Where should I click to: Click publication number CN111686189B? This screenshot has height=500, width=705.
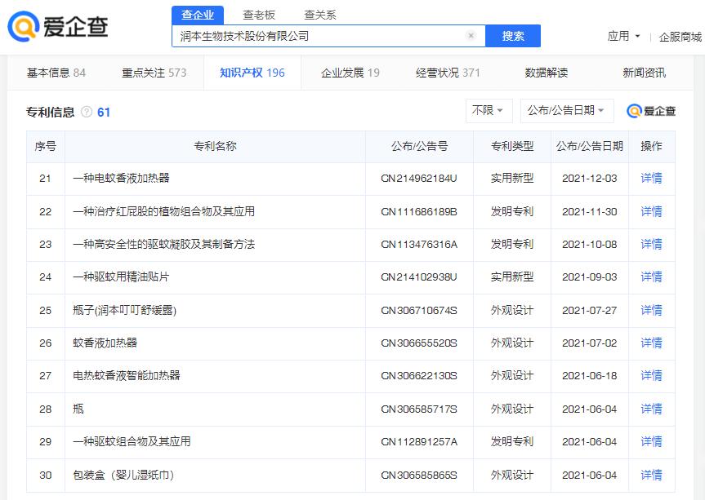pyautogui.click(x=418, y=211)
